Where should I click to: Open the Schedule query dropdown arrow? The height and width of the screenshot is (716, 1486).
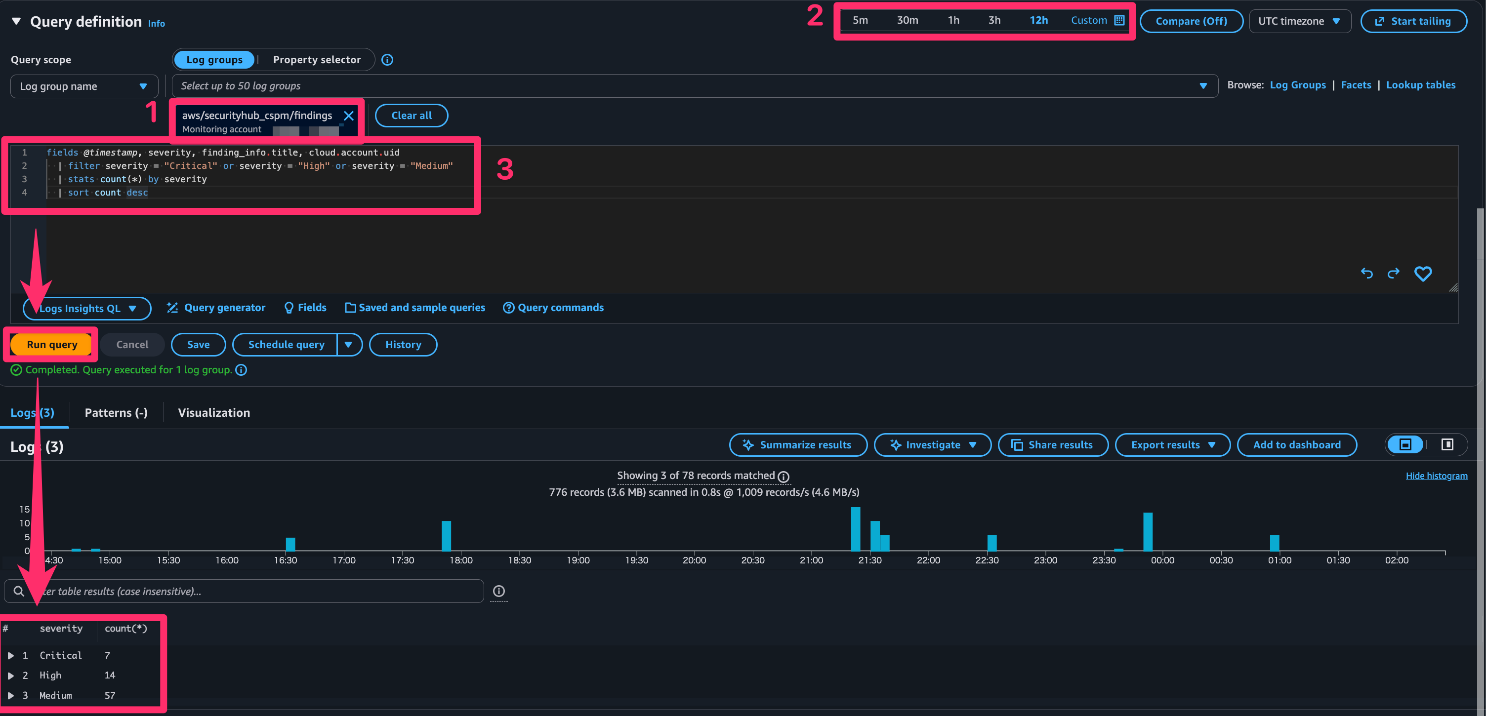[x=348, y=345]
